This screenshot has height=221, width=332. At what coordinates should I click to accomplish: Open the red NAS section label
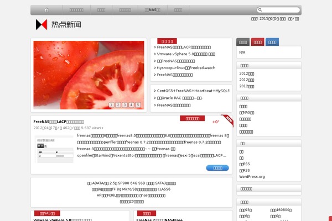point(47,213)
